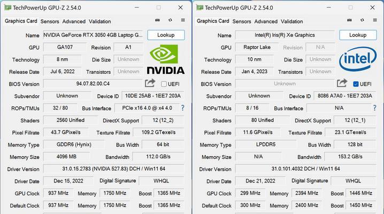This screenshot has width=384, height=214.
Task: Click Device ID 8086 A7A0 - 1EE7 203A
Action: pyautogui.click(x=345, y=96)
